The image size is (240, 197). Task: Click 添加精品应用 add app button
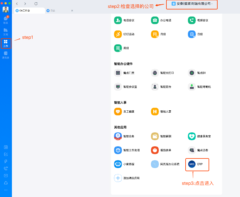tap(118, 178)
